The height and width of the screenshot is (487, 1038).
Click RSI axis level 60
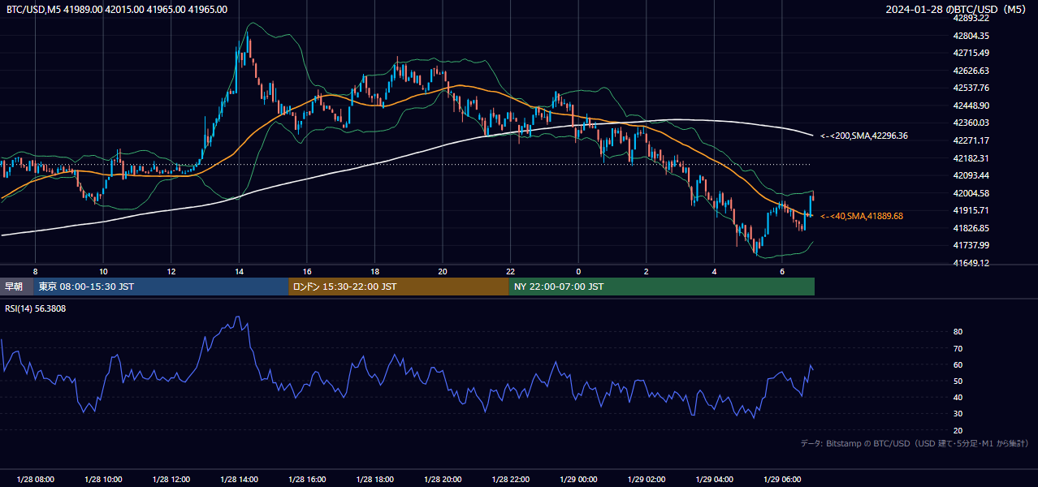click(958, 364)
